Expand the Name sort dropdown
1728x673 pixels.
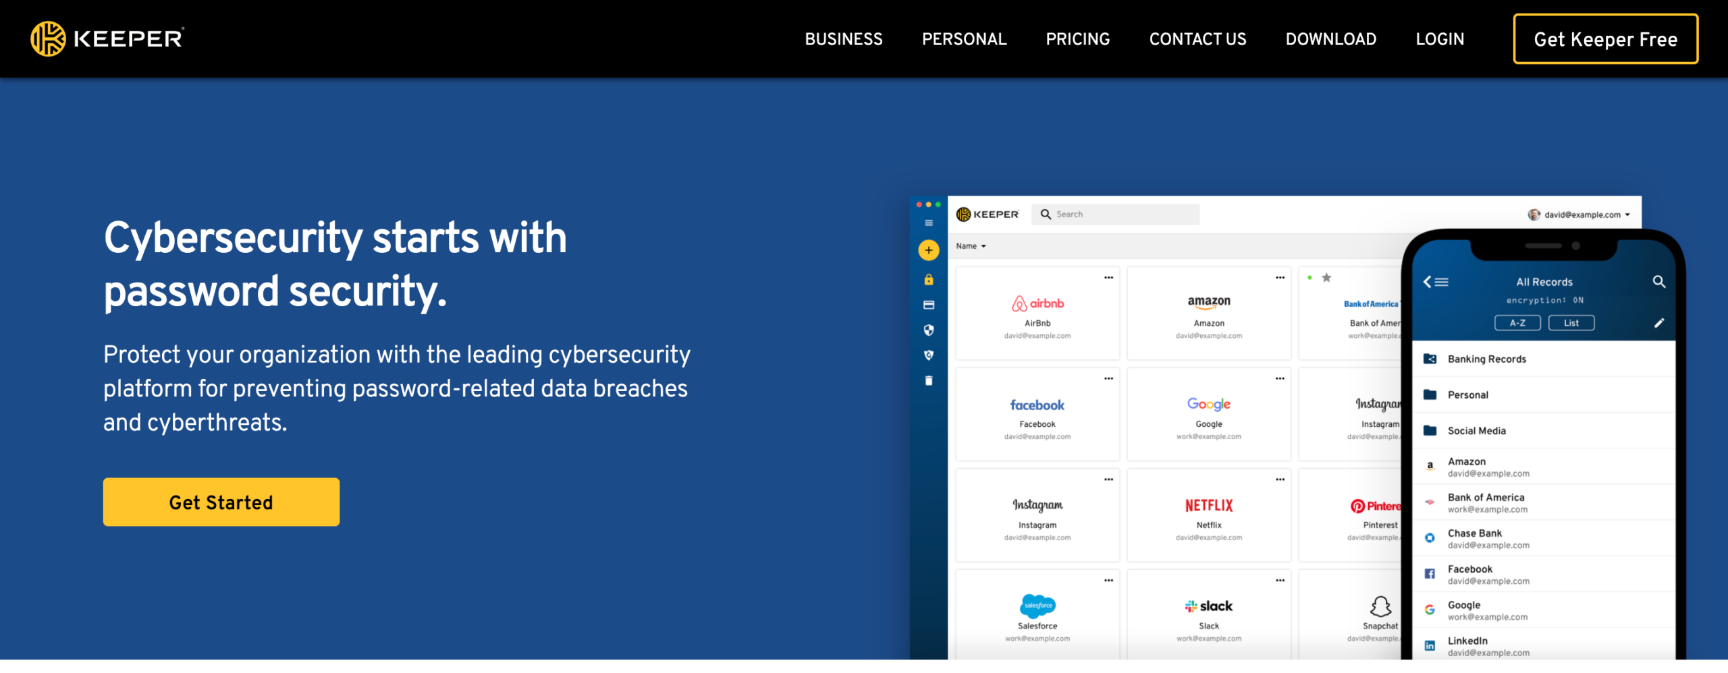point(971,246)
